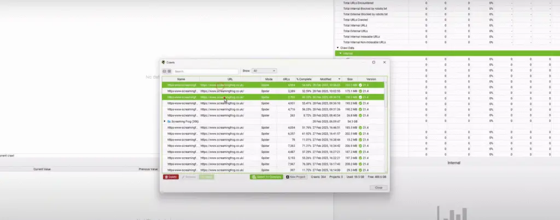Click version check icon on the 202.5 MB row
This screenshot has width=560, height=220.
pos(360,134)
